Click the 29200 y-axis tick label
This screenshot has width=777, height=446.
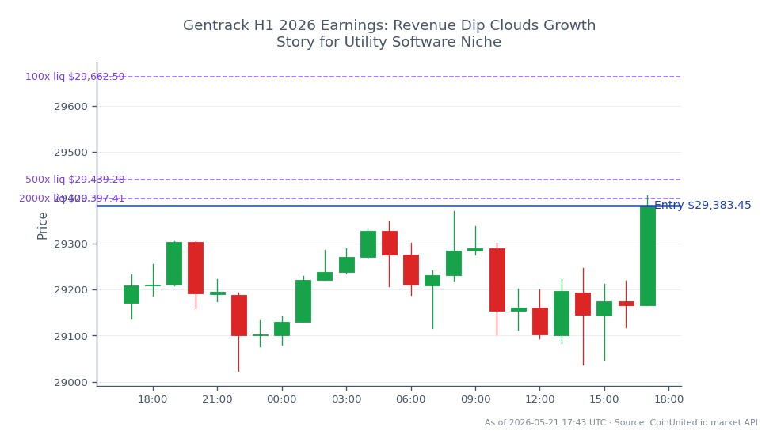click(x=70, y=290)
